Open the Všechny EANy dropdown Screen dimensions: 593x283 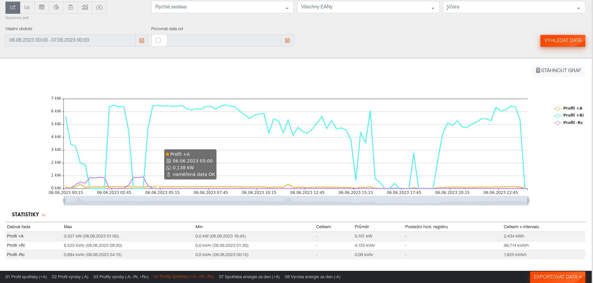coord(368,7)
